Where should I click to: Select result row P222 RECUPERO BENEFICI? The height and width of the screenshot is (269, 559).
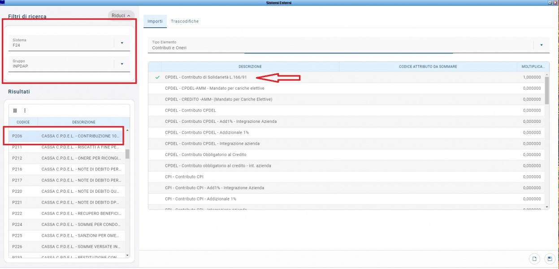pyautogui.click(x=66, y=213)
